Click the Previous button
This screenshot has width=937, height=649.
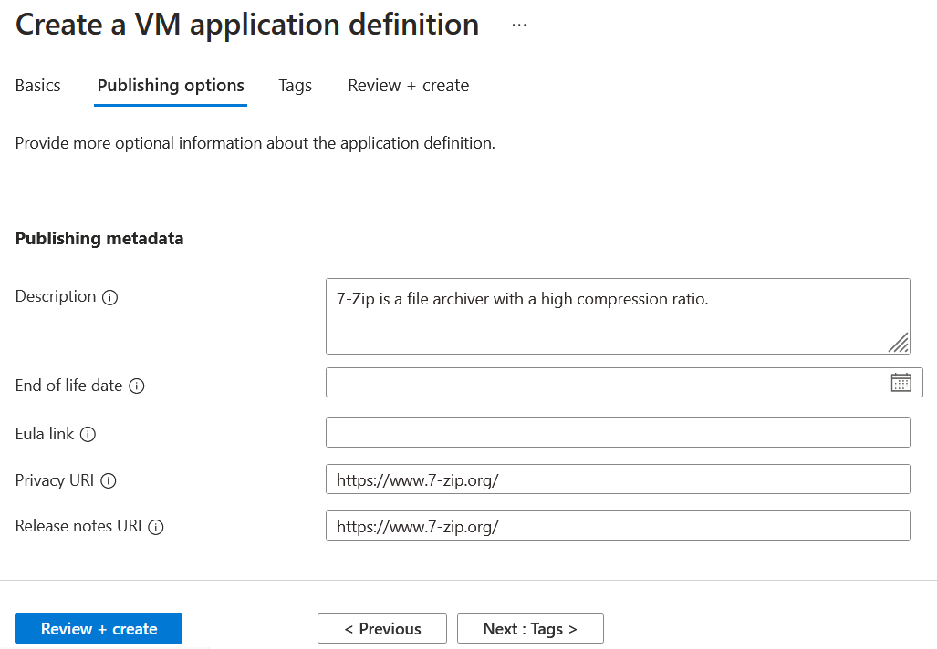(x=381, y=628)
